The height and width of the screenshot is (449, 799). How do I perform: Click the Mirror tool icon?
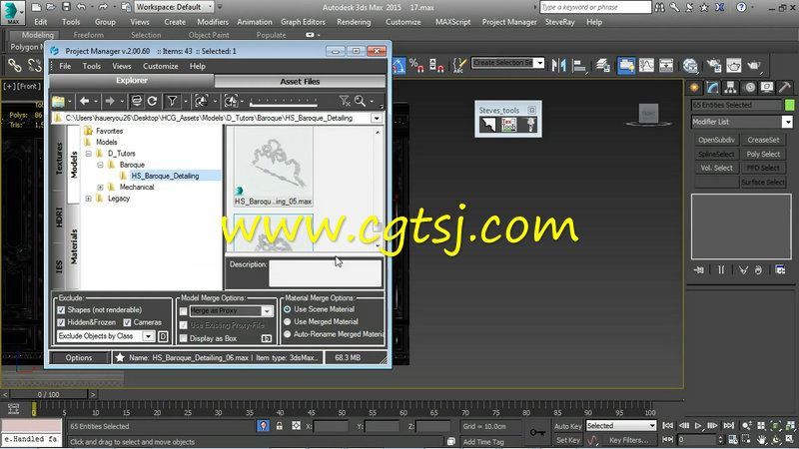[x=559, y=65]
